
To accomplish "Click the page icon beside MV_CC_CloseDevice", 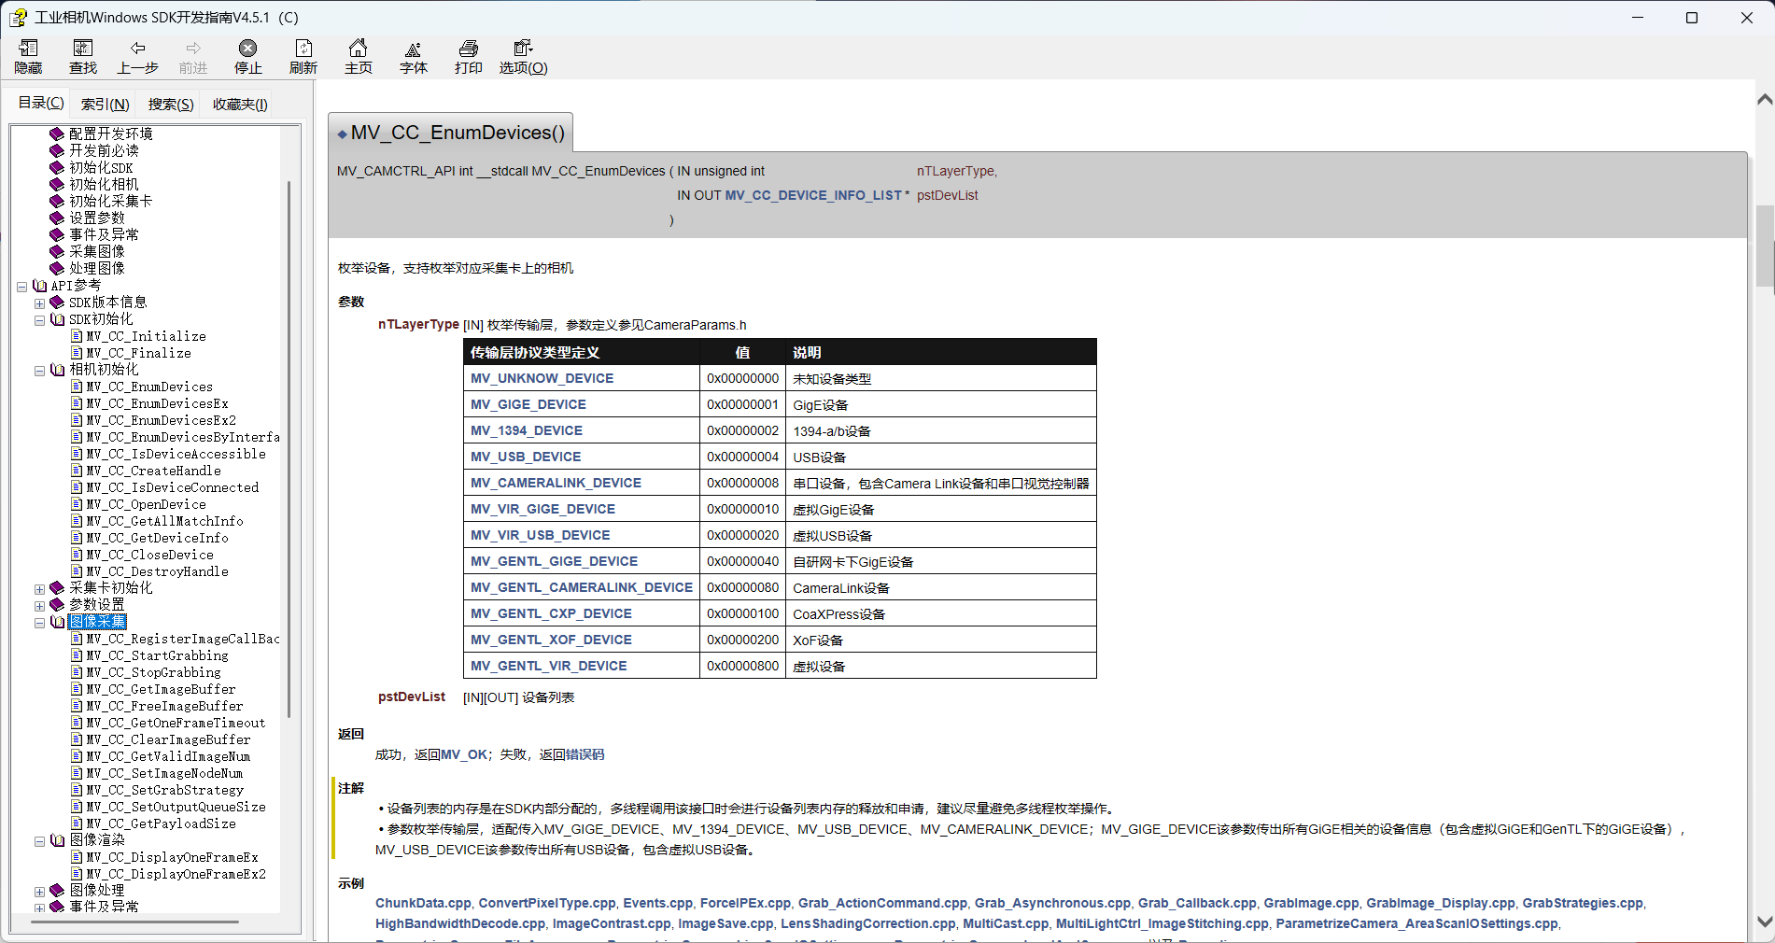I will [x=77, y=555].
